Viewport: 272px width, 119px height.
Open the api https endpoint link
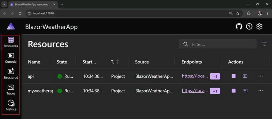(x=195, y=76)
